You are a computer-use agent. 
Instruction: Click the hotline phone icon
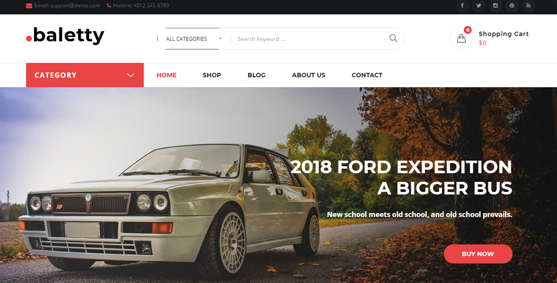[x=109, y=6]
